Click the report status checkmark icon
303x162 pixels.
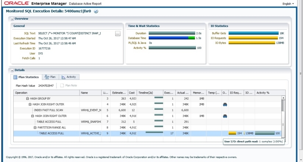tap(96, 11)
